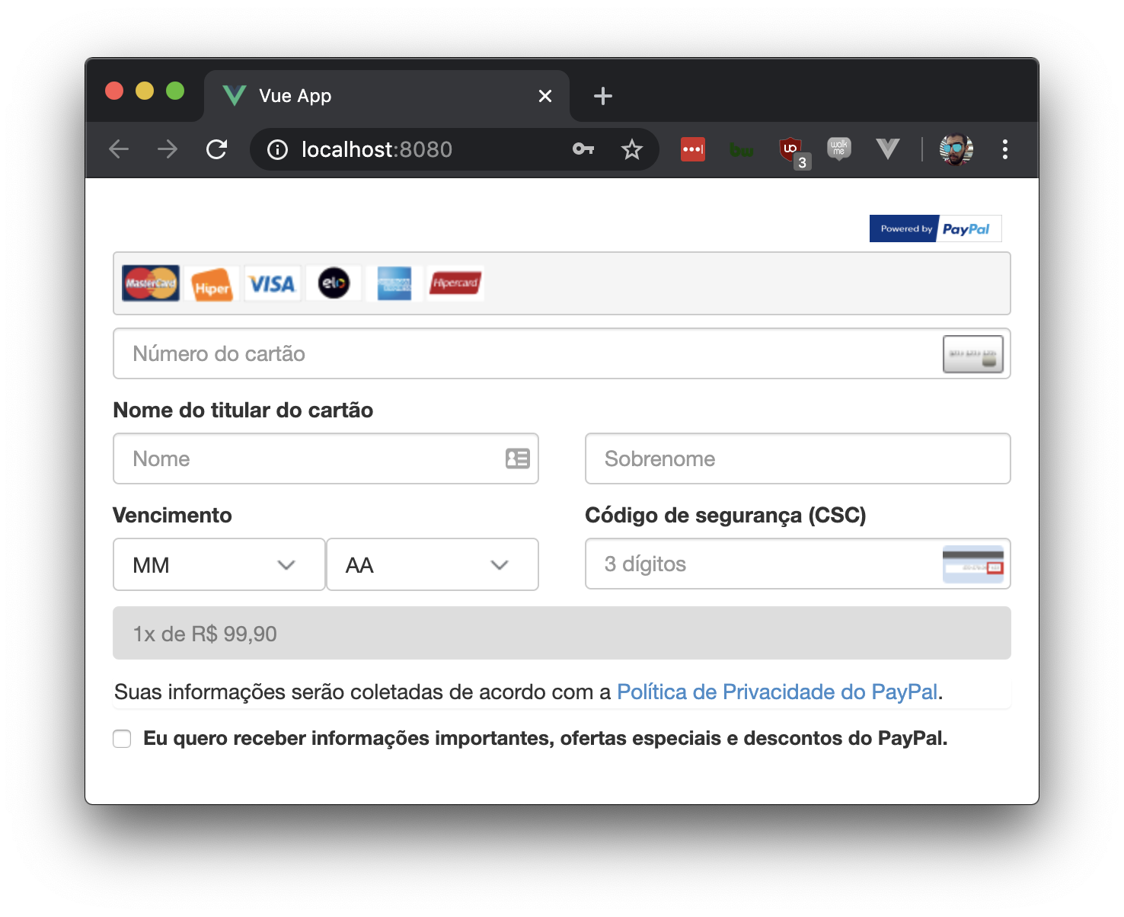Check the PayPal offers opt-in checkbox
1124x917 pixels.
122,739
